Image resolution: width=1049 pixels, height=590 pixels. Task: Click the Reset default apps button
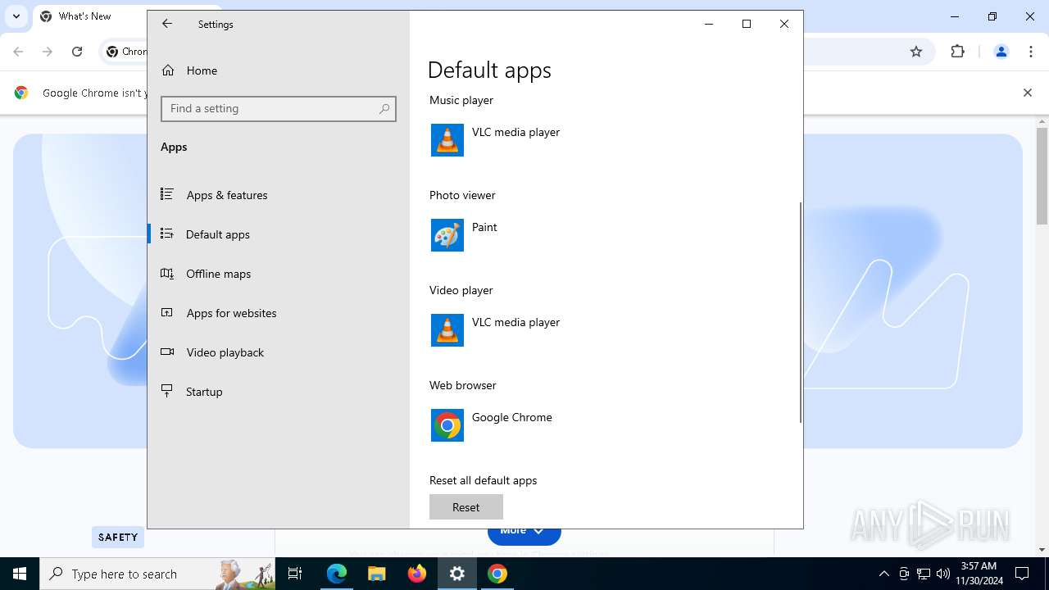pyautogui.click(x=466, y=507)
